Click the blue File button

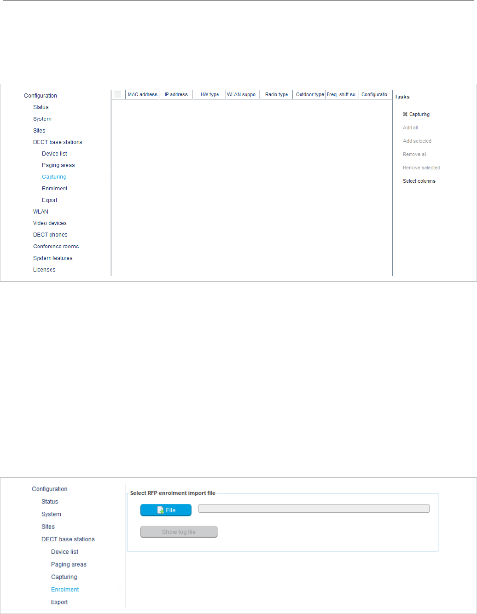pos(166,510)
